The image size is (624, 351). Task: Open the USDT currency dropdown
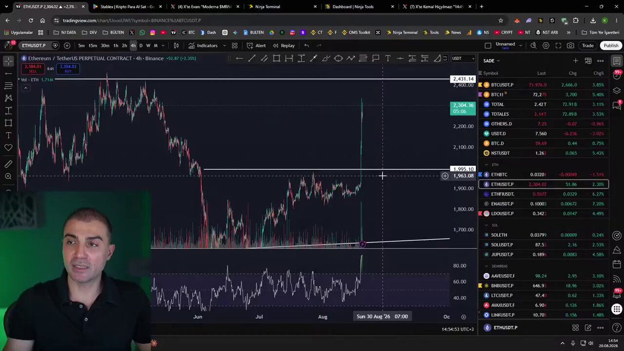463,58
